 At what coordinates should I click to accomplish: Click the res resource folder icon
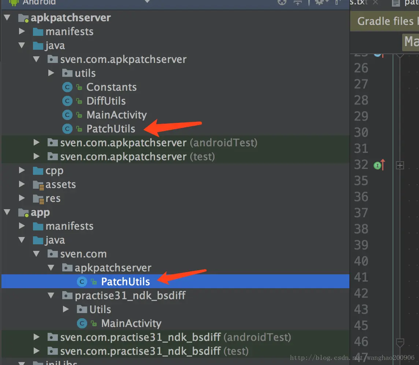(x=38, y=199)
